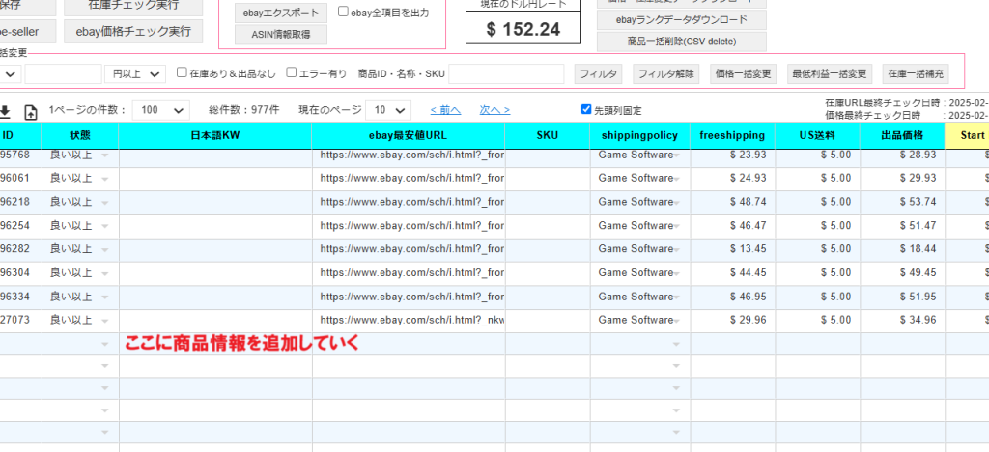
Task: Click the SKU column header
Action: pos(548,135)
